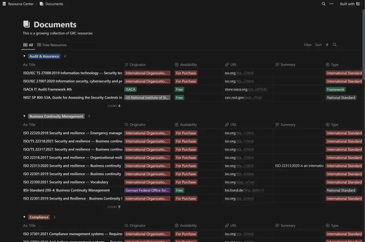Click US National Institute originator tag
This screenshot has height=242, width=365.
147,98
